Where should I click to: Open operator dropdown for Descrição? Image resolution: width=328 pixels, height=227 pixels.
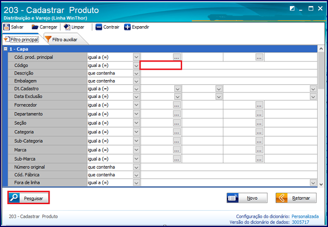click(x=136, y=73)
